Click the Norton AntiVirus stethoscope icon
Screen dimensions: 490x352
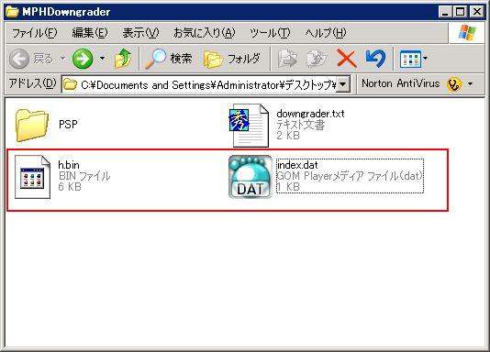click(x=453, y=84)
